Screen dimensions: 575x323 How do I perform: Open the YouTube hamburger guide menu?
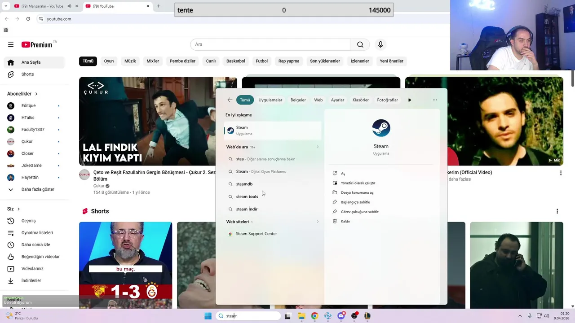pyautogui.click(x=11, y=44)
